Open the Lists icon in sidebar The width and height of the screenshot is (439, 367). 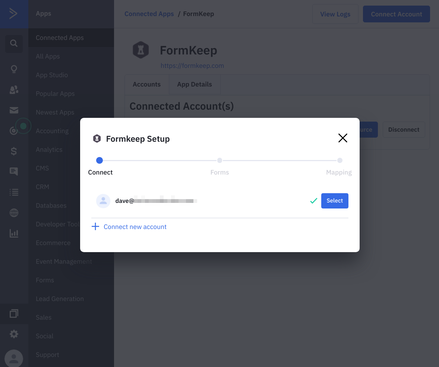tap(14, 192)
